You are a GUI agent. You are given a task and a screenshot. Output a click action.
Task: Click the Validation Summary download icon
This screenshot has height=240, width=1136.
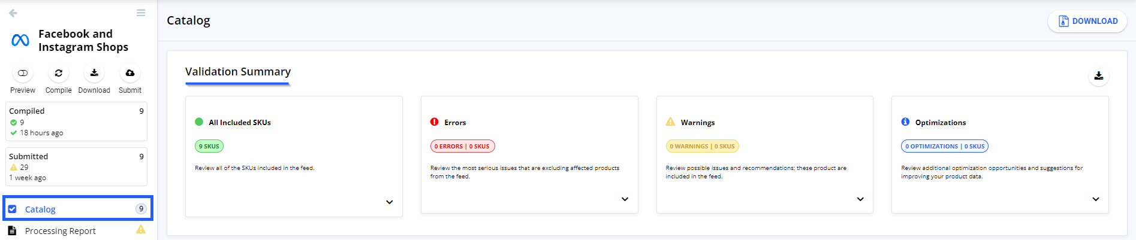pos(1099,76)
